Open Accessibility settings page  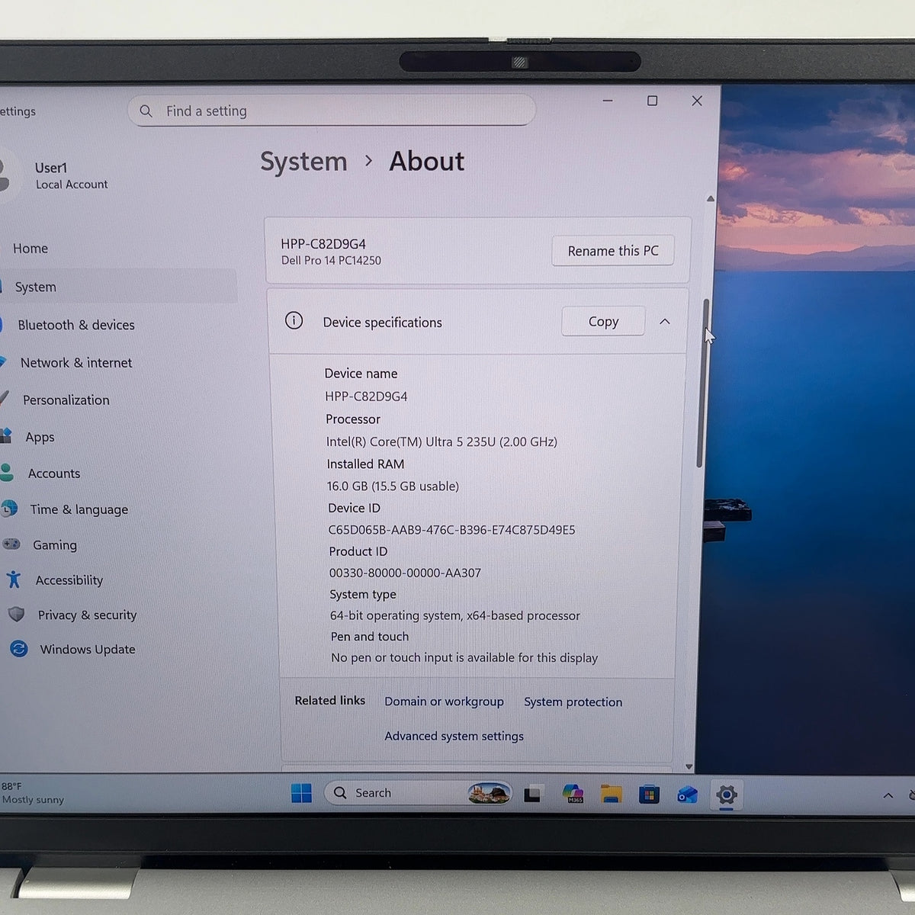tap(69, 580)
